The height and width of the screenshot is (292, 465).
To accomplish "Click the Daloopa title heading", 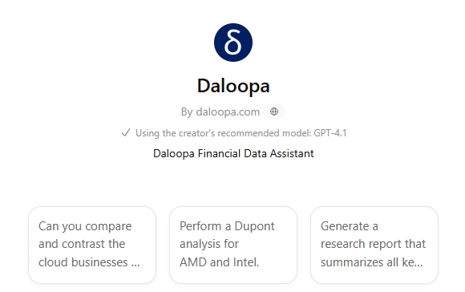I will (x=233, y=86).
